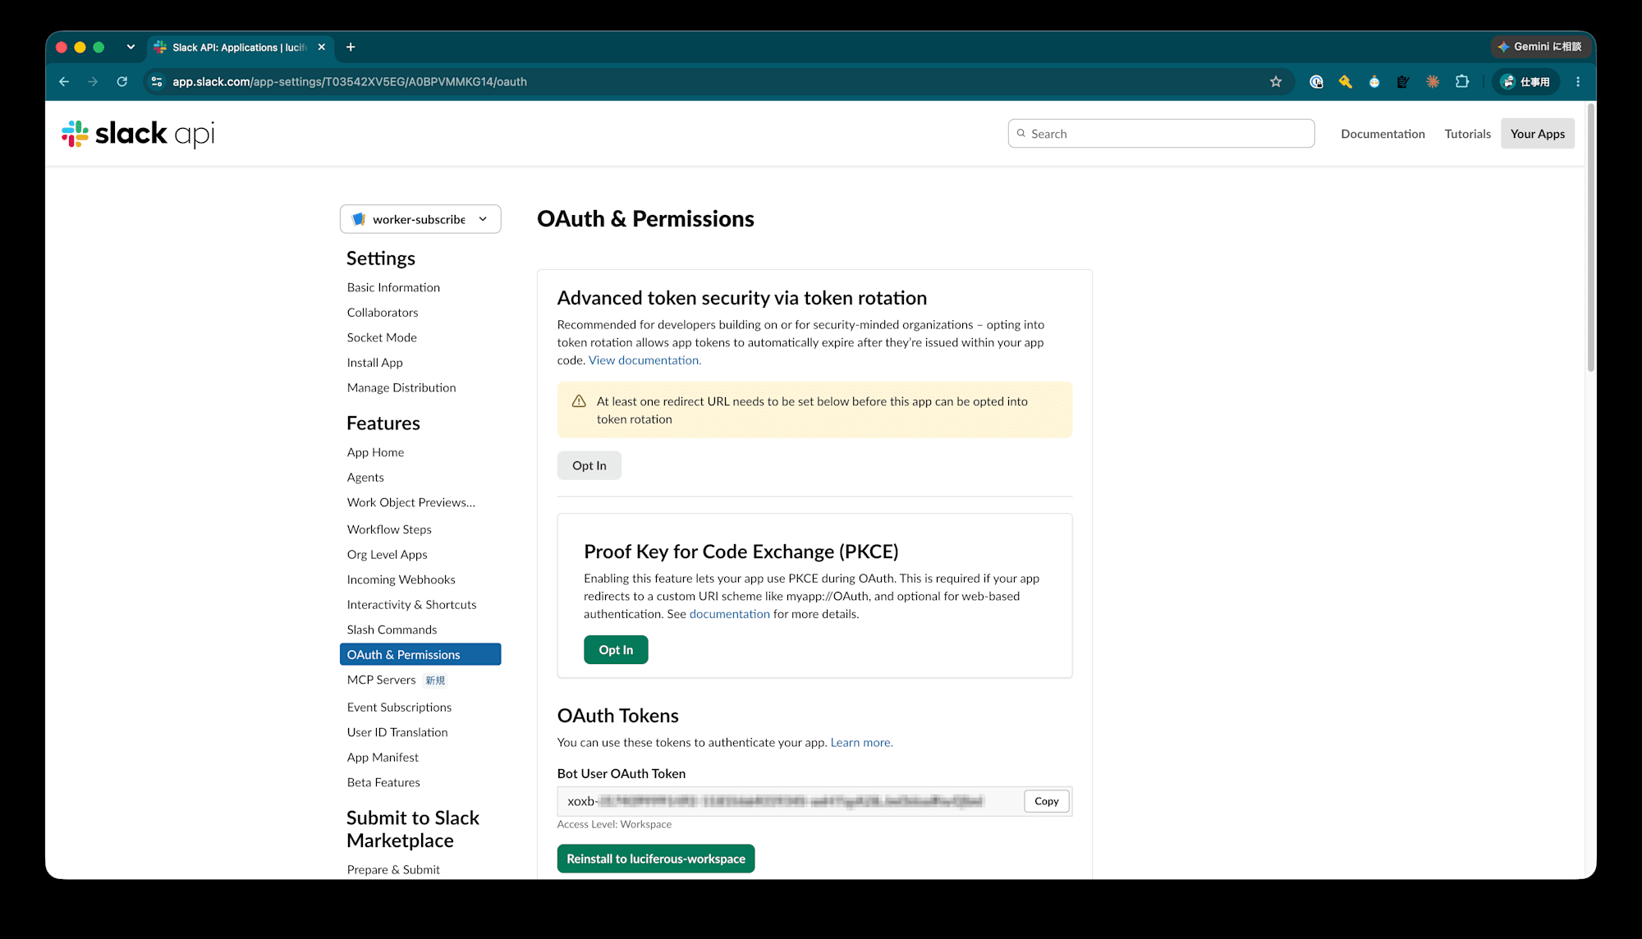Go to Event Subscriptions
The height and width of the screenshot is (939, 1642).
pos(399,708)
